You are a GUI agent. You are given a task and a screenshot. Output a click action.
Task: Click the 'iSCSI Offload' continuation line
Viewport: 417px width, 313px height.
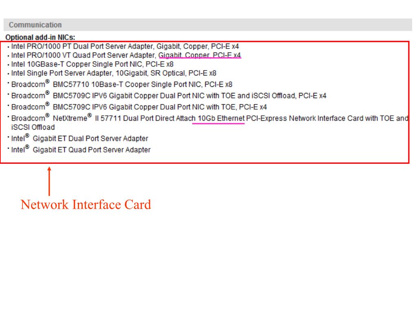click(x=33, y=127)
